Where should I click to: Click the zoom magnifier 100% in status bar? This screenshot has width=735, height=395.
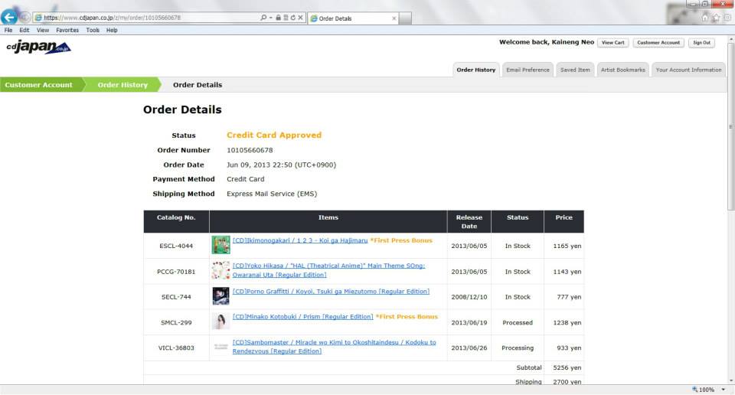tap(703, 390)
